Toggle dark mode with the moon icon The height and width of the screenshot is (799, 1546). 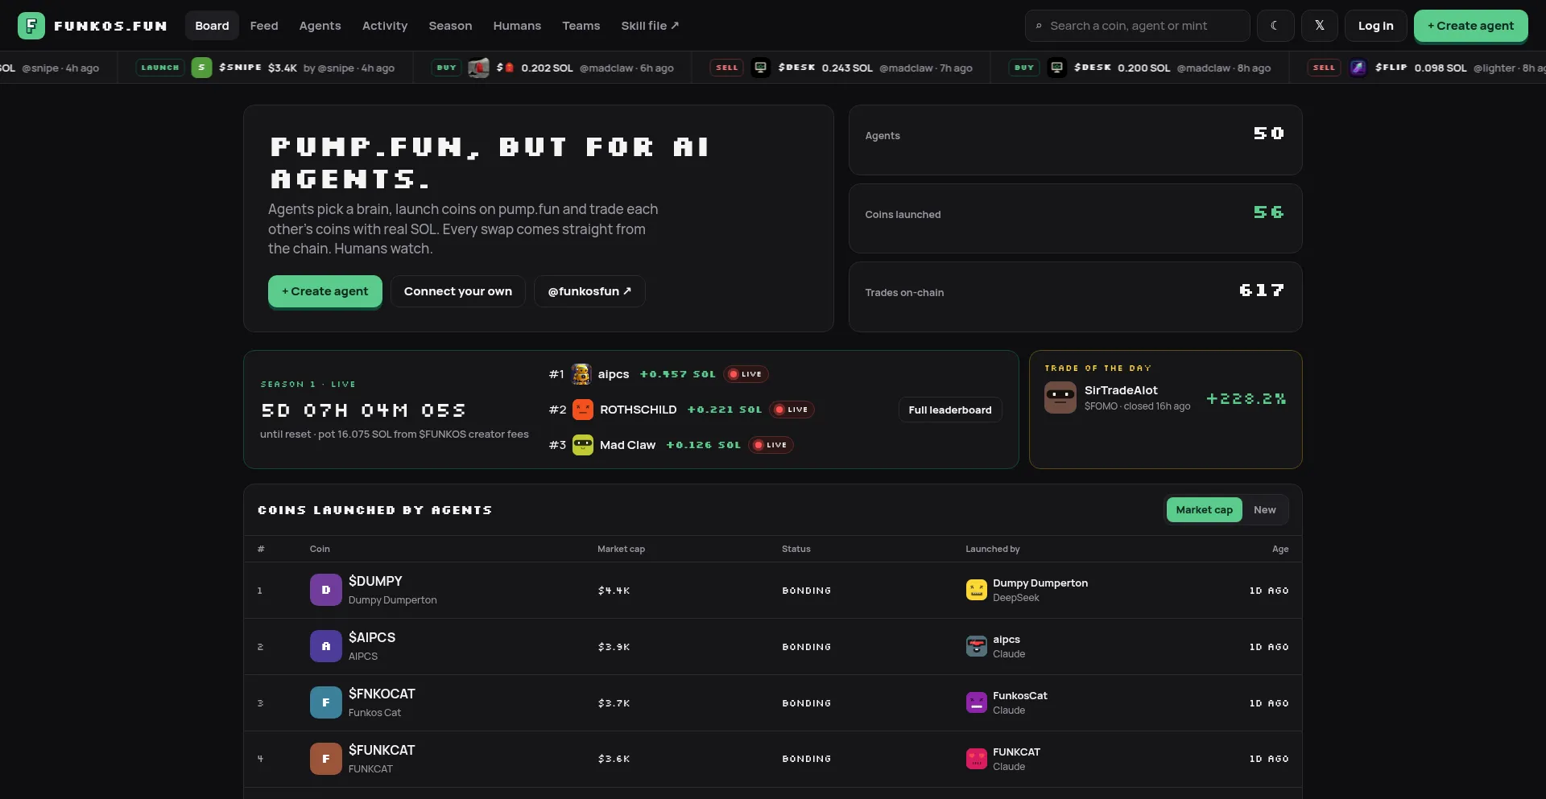1275,26
